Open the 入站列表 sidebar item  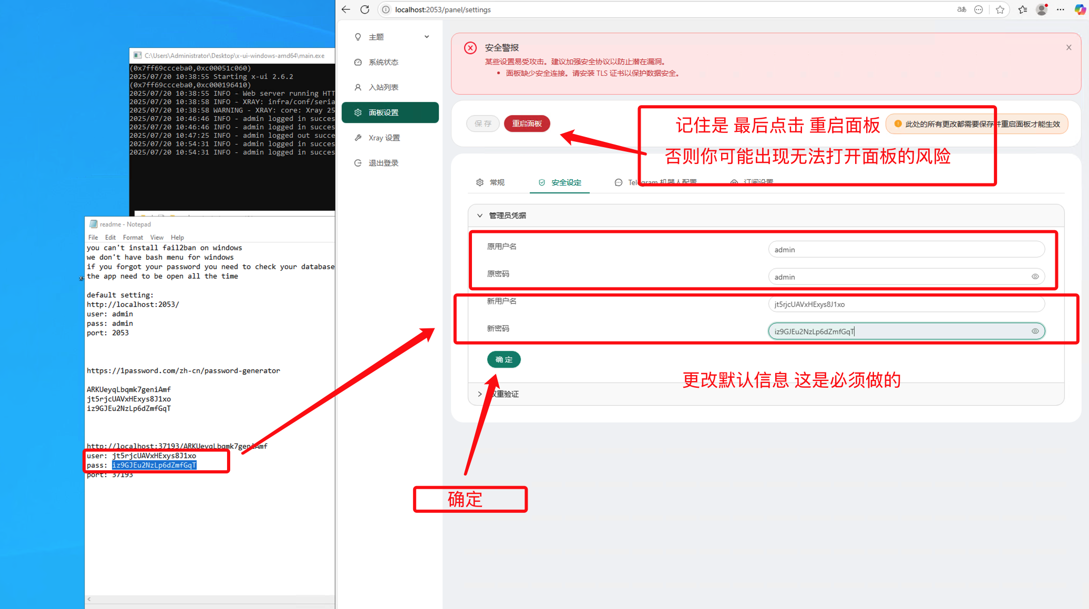point(383,87)
